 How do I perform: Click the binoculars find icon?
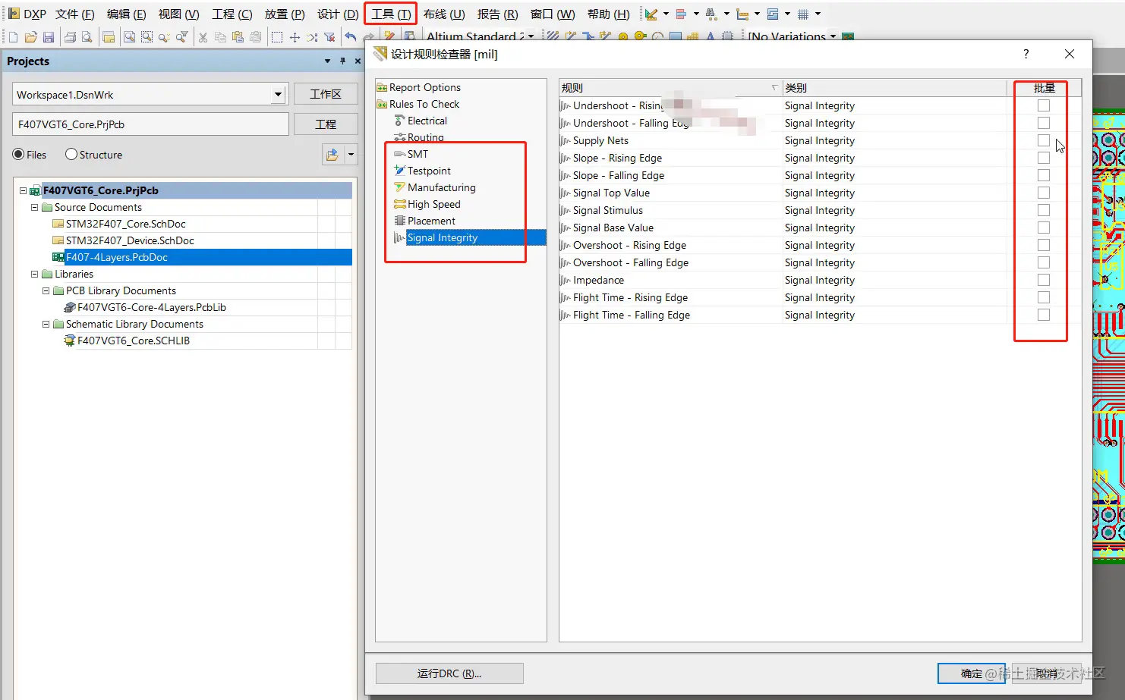(711, 14)
